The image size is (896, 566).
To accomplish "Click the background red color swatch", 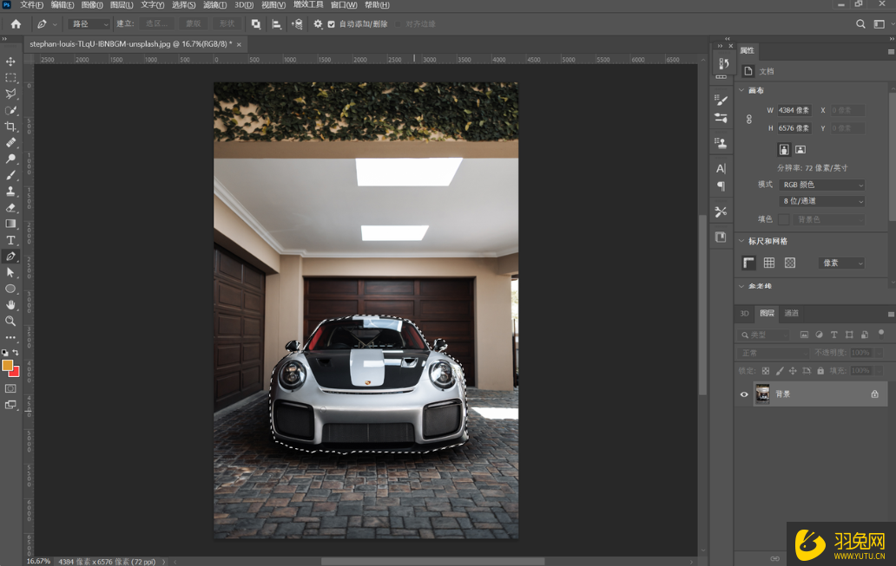I will pyautogui.click(x=16, y=373).
